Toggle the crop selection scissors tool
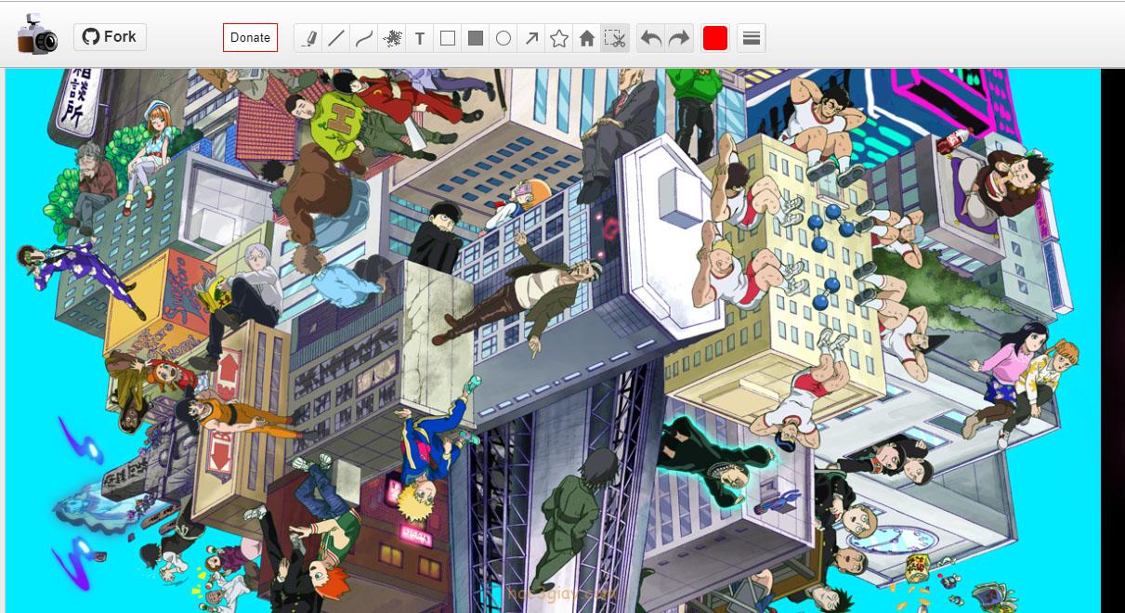This screenshot has width=1125, height=613. 615,38
